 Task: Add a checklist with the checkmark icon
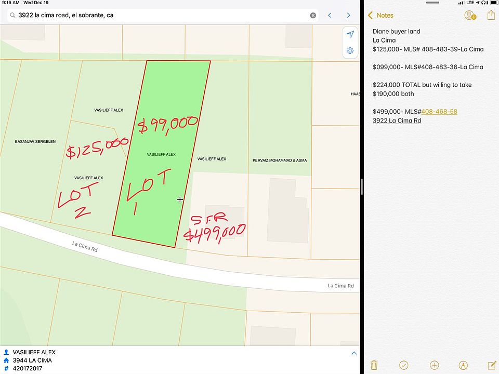point(403,365)
